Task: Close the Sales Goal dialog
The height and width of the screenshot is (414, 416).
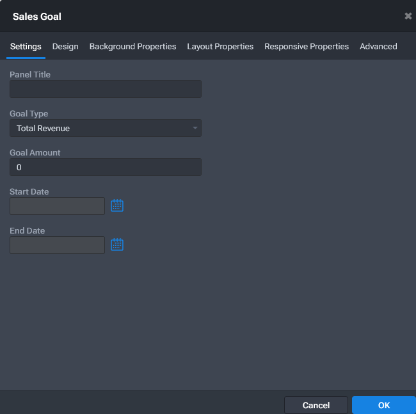Action: (408, 16)
